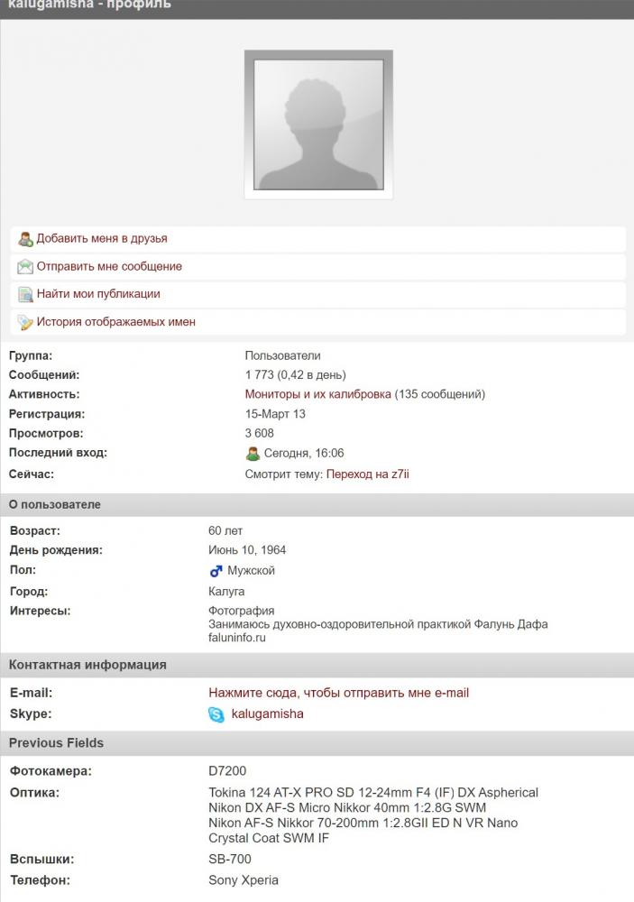Click the О пользователе section header
Viewport: 634px width, 902px height.
pyautogui.click(x=317, y=504)
